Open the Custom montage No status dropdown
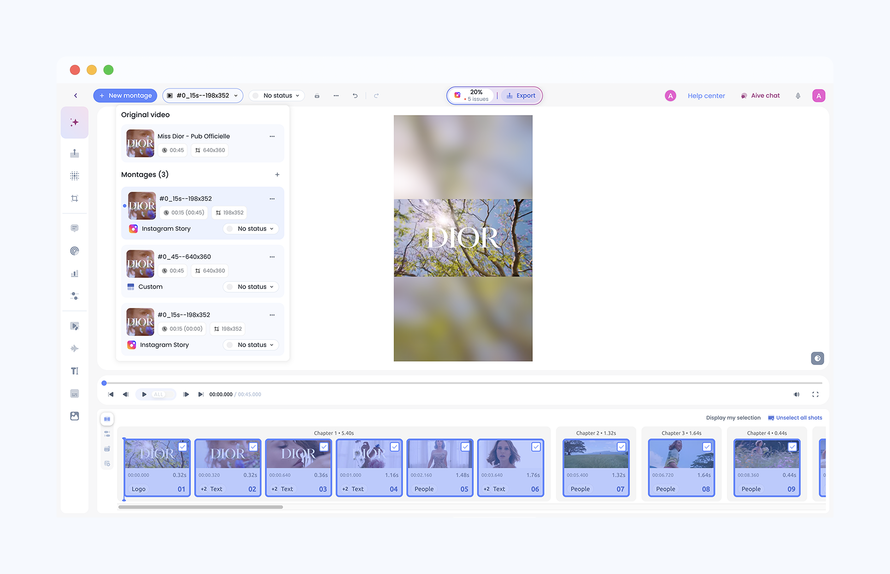 251,287
